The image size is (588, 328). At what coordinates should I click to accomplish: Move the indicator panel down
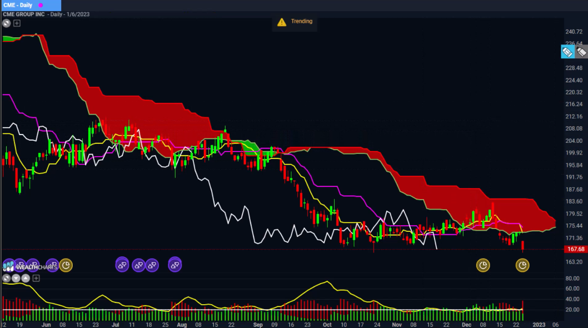16,278
